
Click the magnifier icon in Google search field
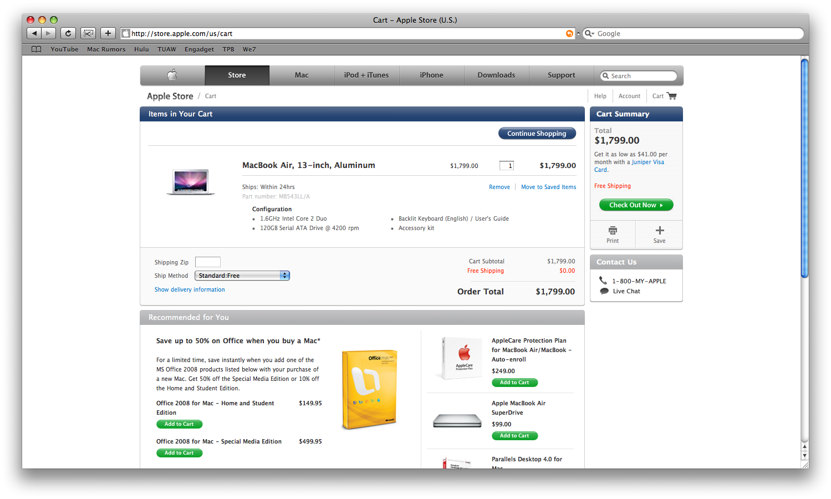589,33
